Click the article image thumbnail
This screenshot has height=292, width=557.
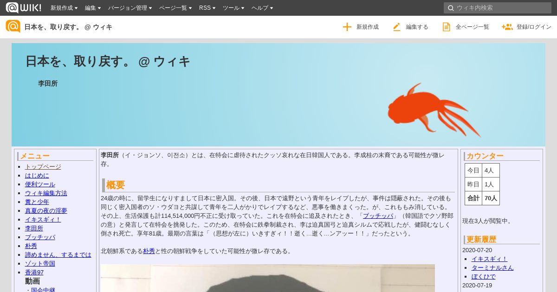[268, 278]
